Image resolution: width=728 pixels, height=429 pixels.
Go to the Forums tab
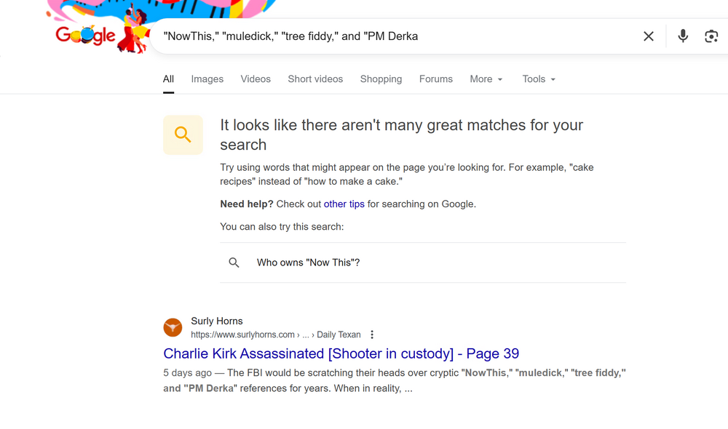pos(436,79)
